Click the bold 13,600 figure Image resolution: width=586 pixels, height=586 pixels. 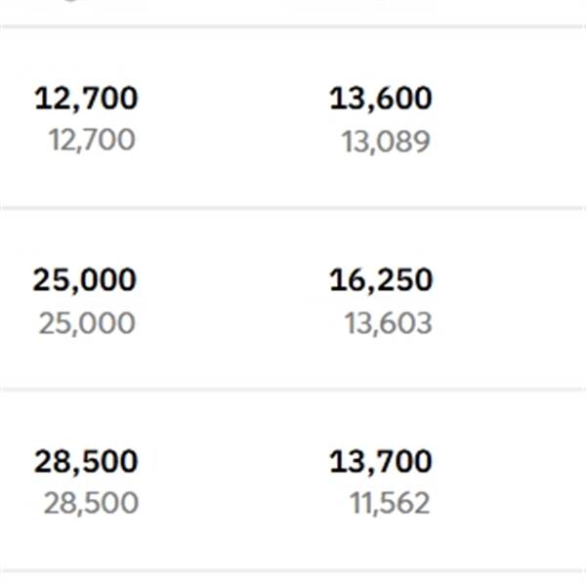tap(381, 99)
